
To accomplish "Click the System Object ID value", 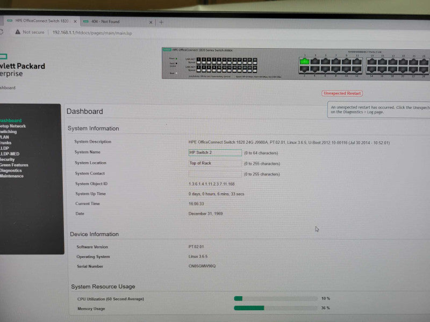I will (x=211, y=184).
